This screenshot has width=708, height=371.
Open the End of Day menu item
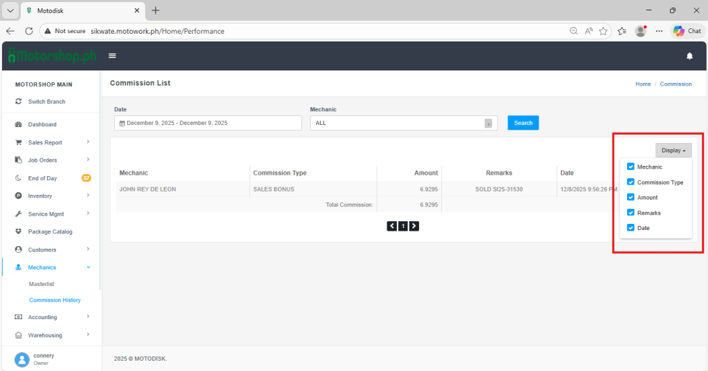(43, 178)
